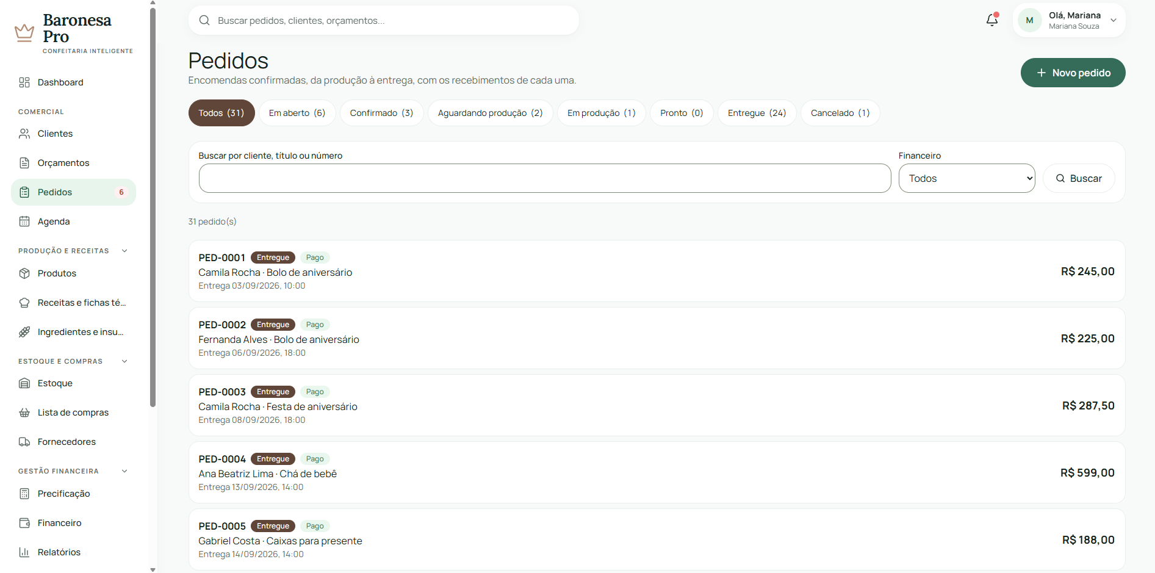This screenshot has width=1155, height=573.
Task: Click the R$ 225,00 amount of PED-0002
Action: 1087,339
